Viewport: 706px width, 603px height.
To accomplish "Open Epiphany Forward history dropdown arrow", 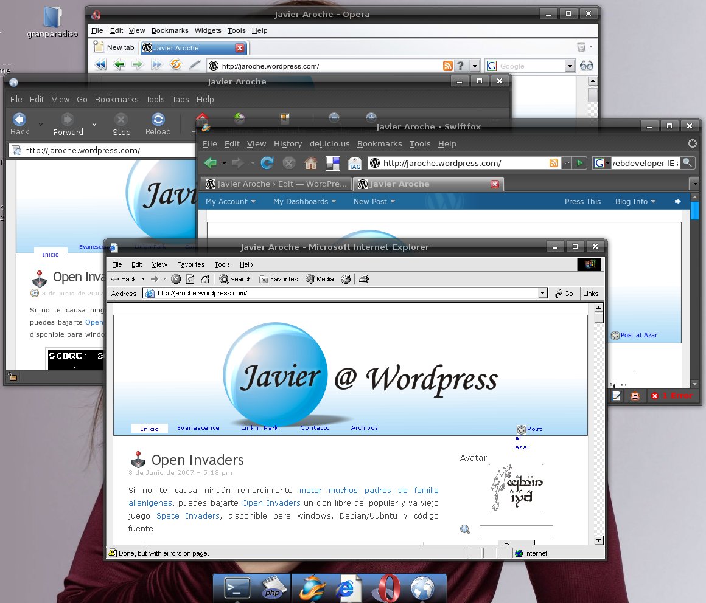I will coord(94,124).
